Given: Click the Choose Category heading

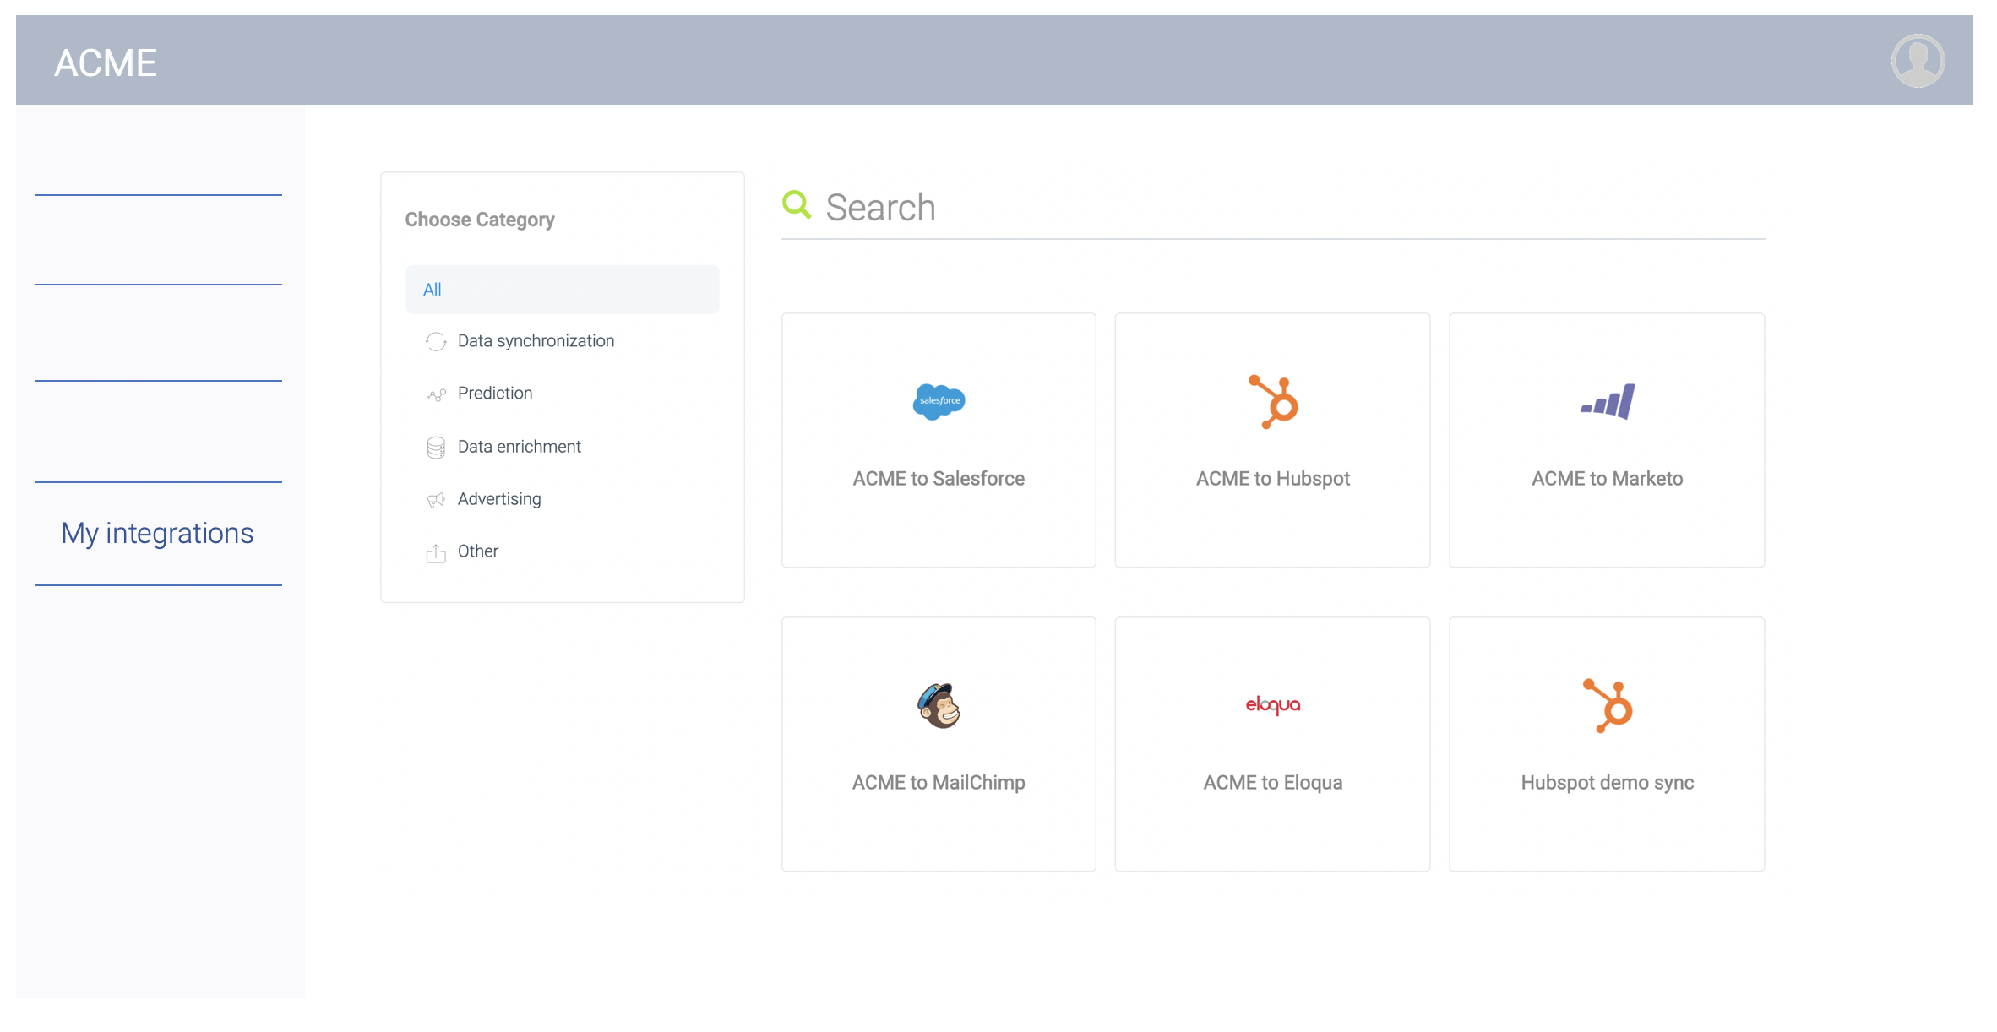Looking at the screenshot, I should point(480,220).
